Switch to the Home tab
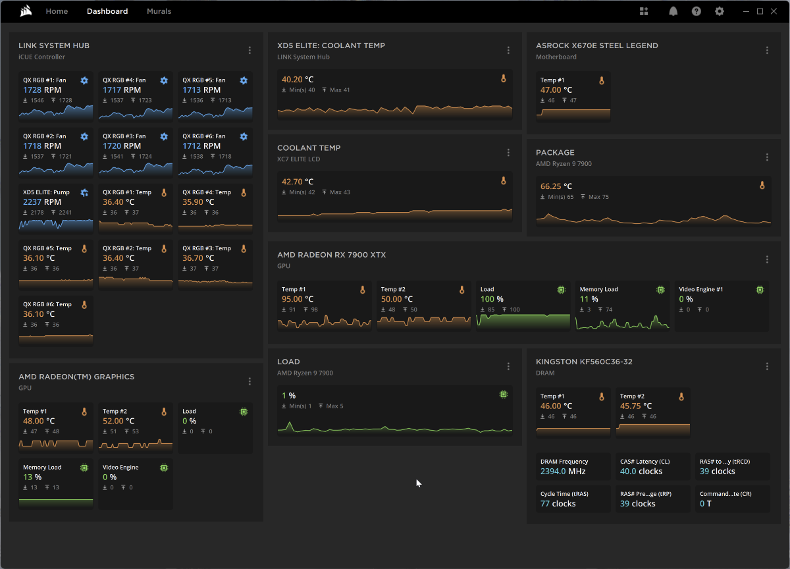Image resolution: width=790 pixels, height=569 pixels. click(57, 11)
